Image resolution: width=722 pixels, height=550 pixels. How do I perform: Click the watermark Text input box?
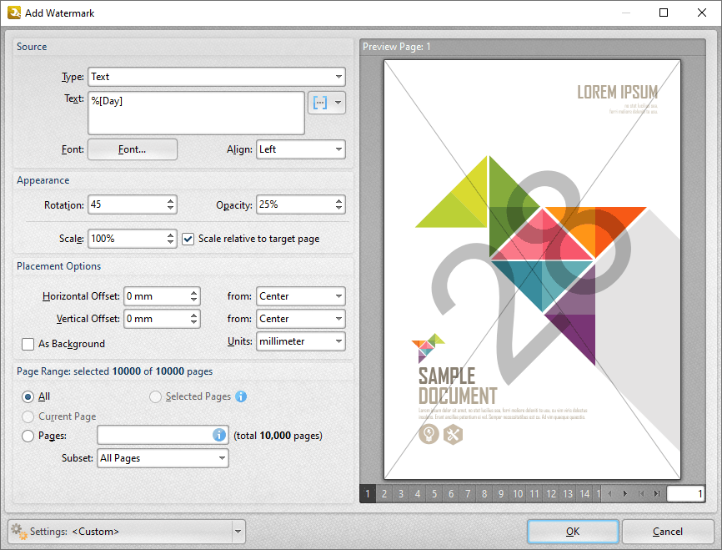(196, 113)
